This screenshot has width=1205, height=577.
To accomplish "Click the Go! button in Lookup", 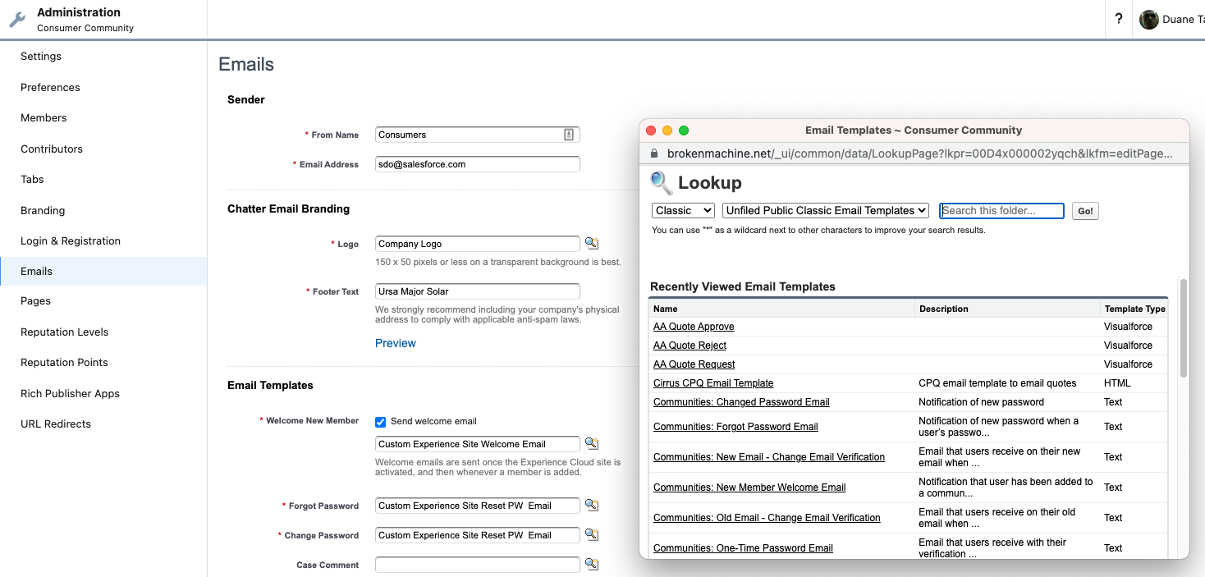I will [x=1085, y=211].
